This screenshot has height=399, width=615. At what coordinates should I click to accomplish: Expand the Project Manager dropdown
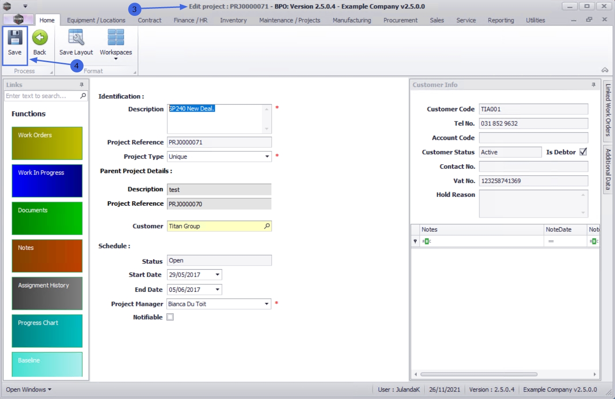(266, 304)
